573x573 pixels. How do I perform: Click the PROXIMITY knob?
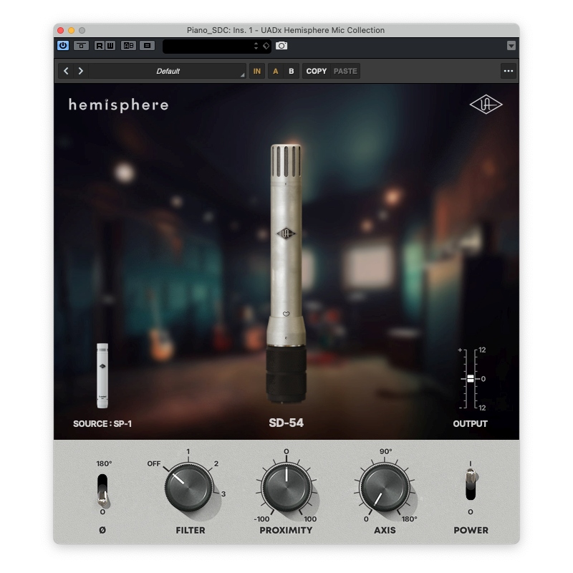coord(286,487)
